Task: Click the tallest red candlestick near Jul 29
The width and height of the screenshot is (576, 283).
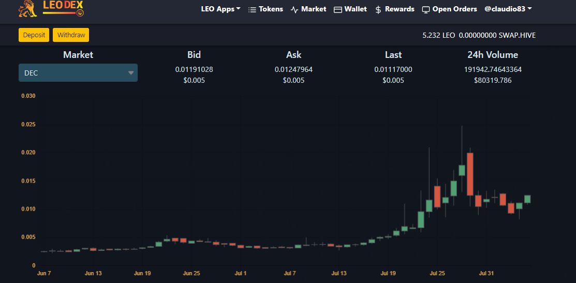Action: [x=470, y=174]
